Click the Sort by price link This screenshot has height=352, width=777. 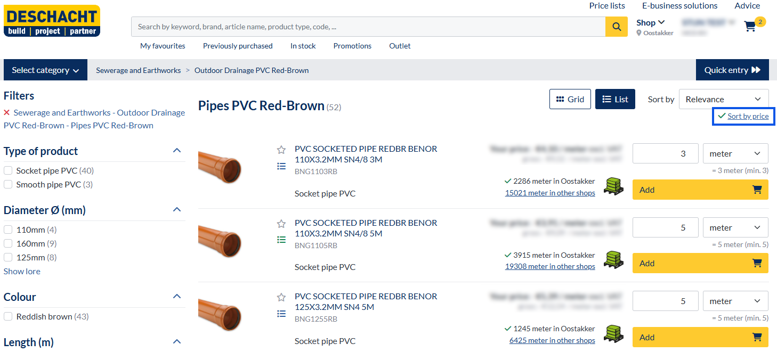748,116
